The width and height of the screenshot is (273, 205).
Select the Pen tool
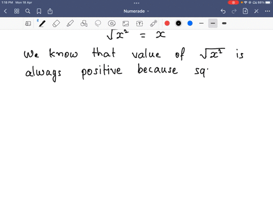[42, 23]
